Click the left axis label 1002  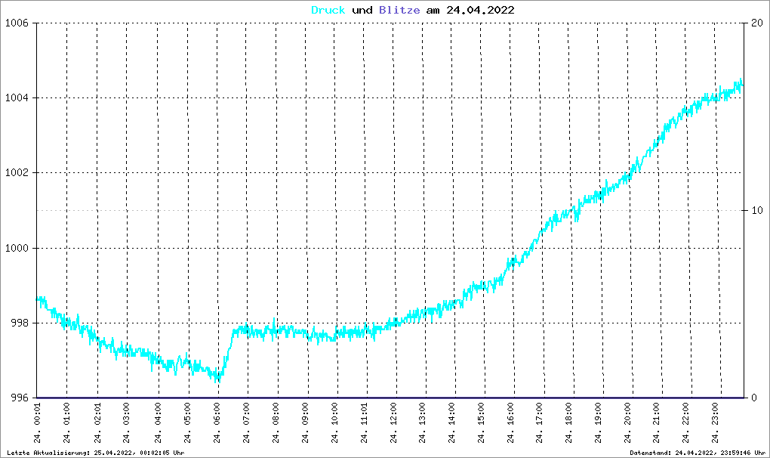[x=17, y=173]
